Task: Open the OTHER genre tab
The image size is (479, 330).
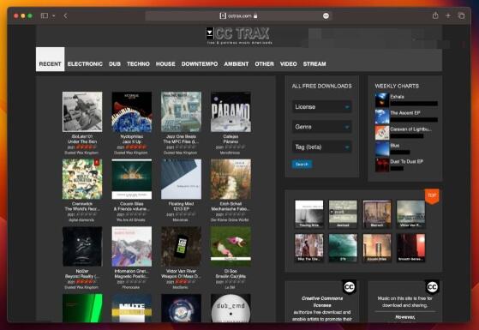Action: (265, 64)
